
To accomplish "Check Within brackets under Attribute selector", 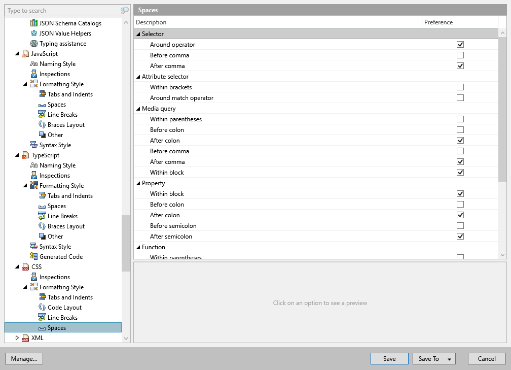I will [x=460, y=87].
